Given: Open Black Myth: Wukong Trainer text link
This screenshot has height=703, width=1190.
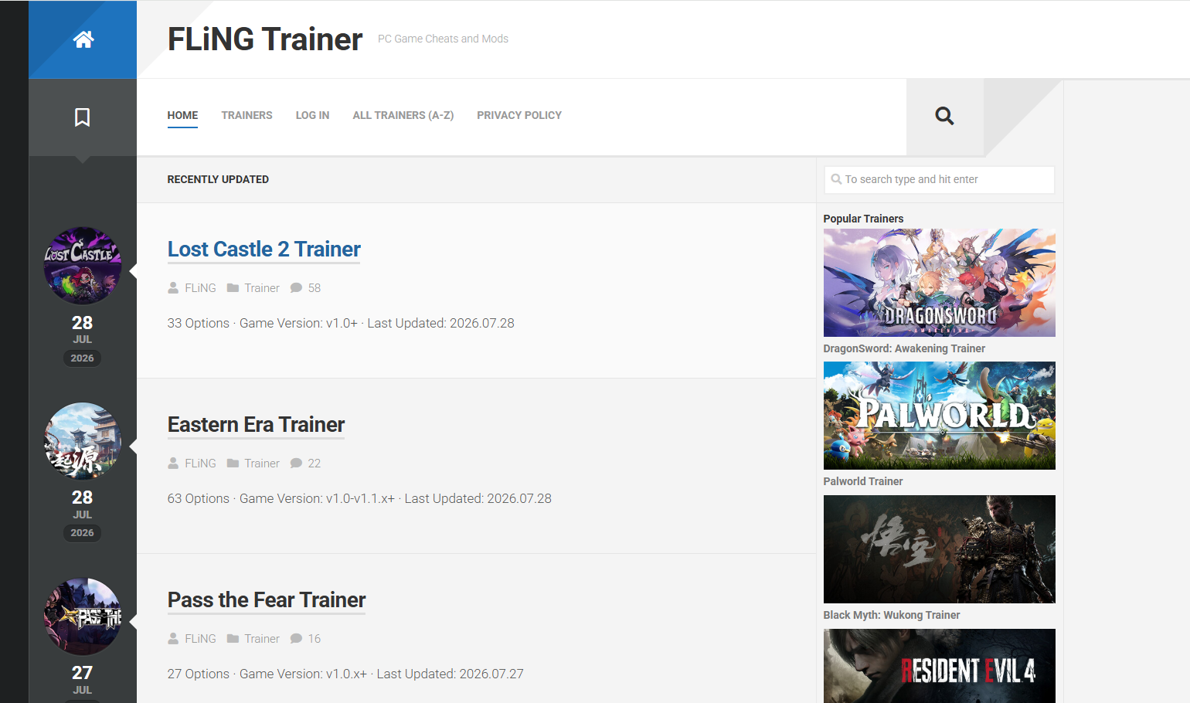Looking at the screenshot, I should click(x=892, y=615).
